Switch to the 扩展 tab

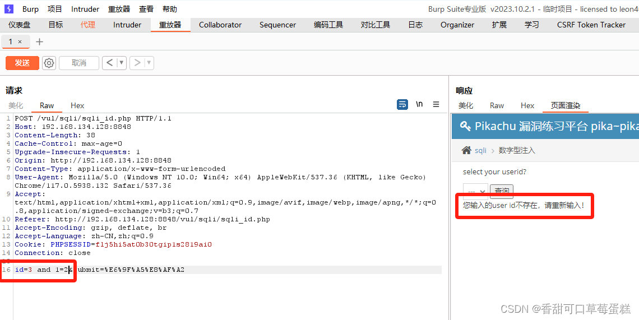499,25
